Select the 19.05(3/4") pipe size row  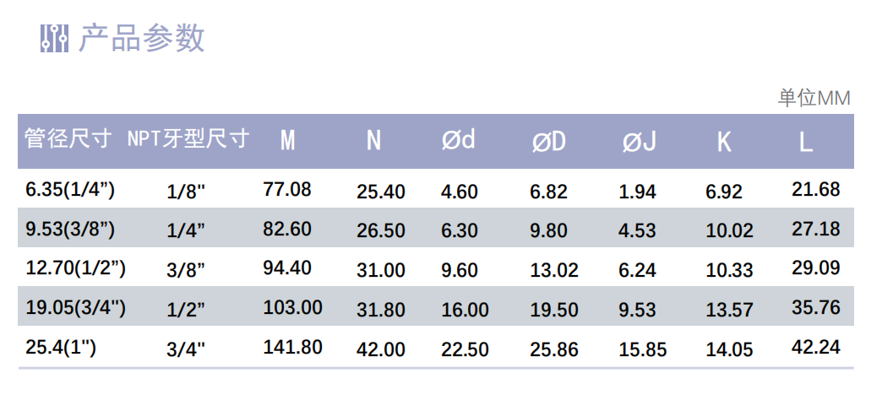436,306
